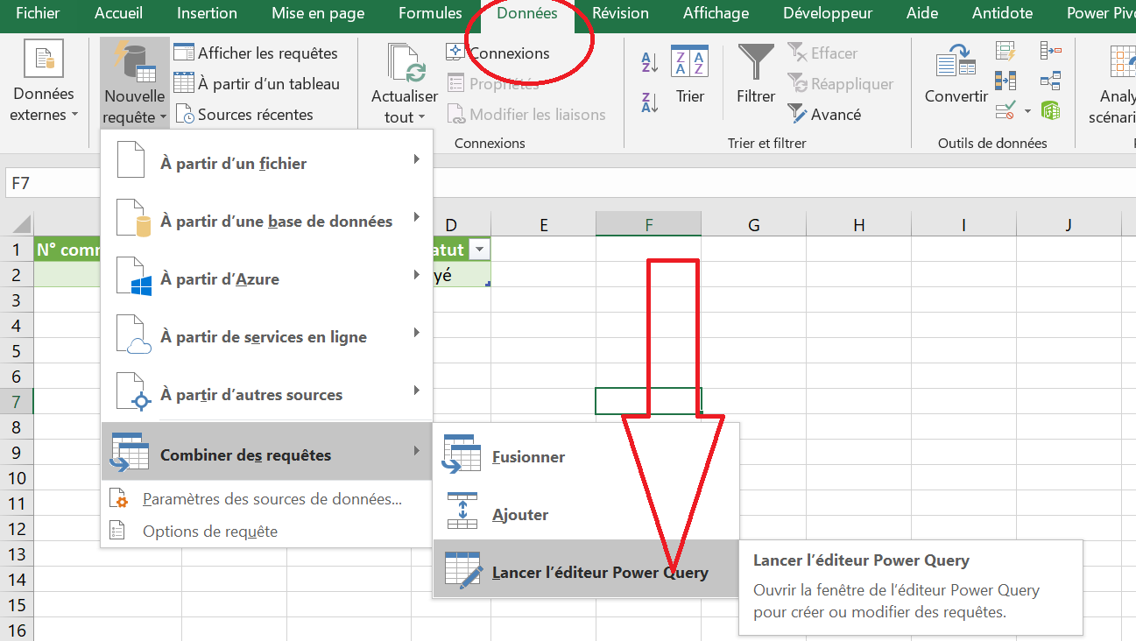Sort ascending with the A to Z icon
Viewport: 1136px width, 641px height.
(650, 62)
